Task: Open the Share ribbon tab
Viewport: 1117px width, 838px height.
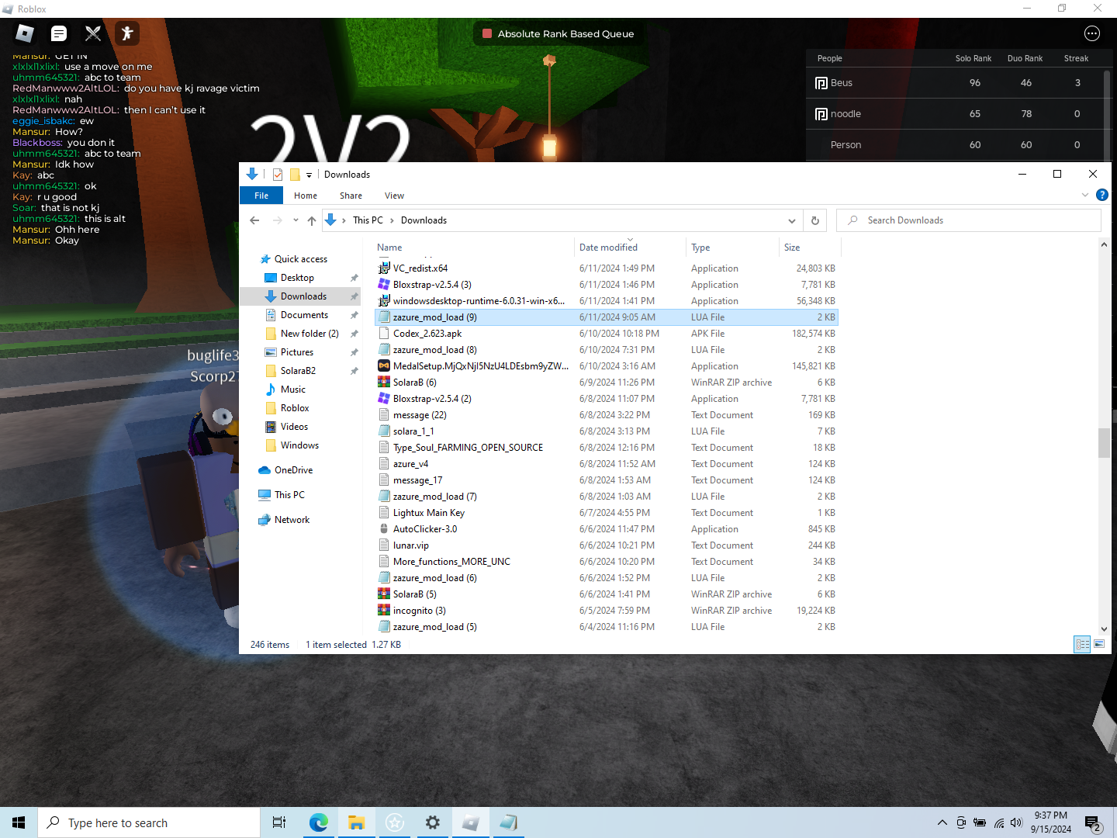Action: pyautogui.click(x=351, y=196)
